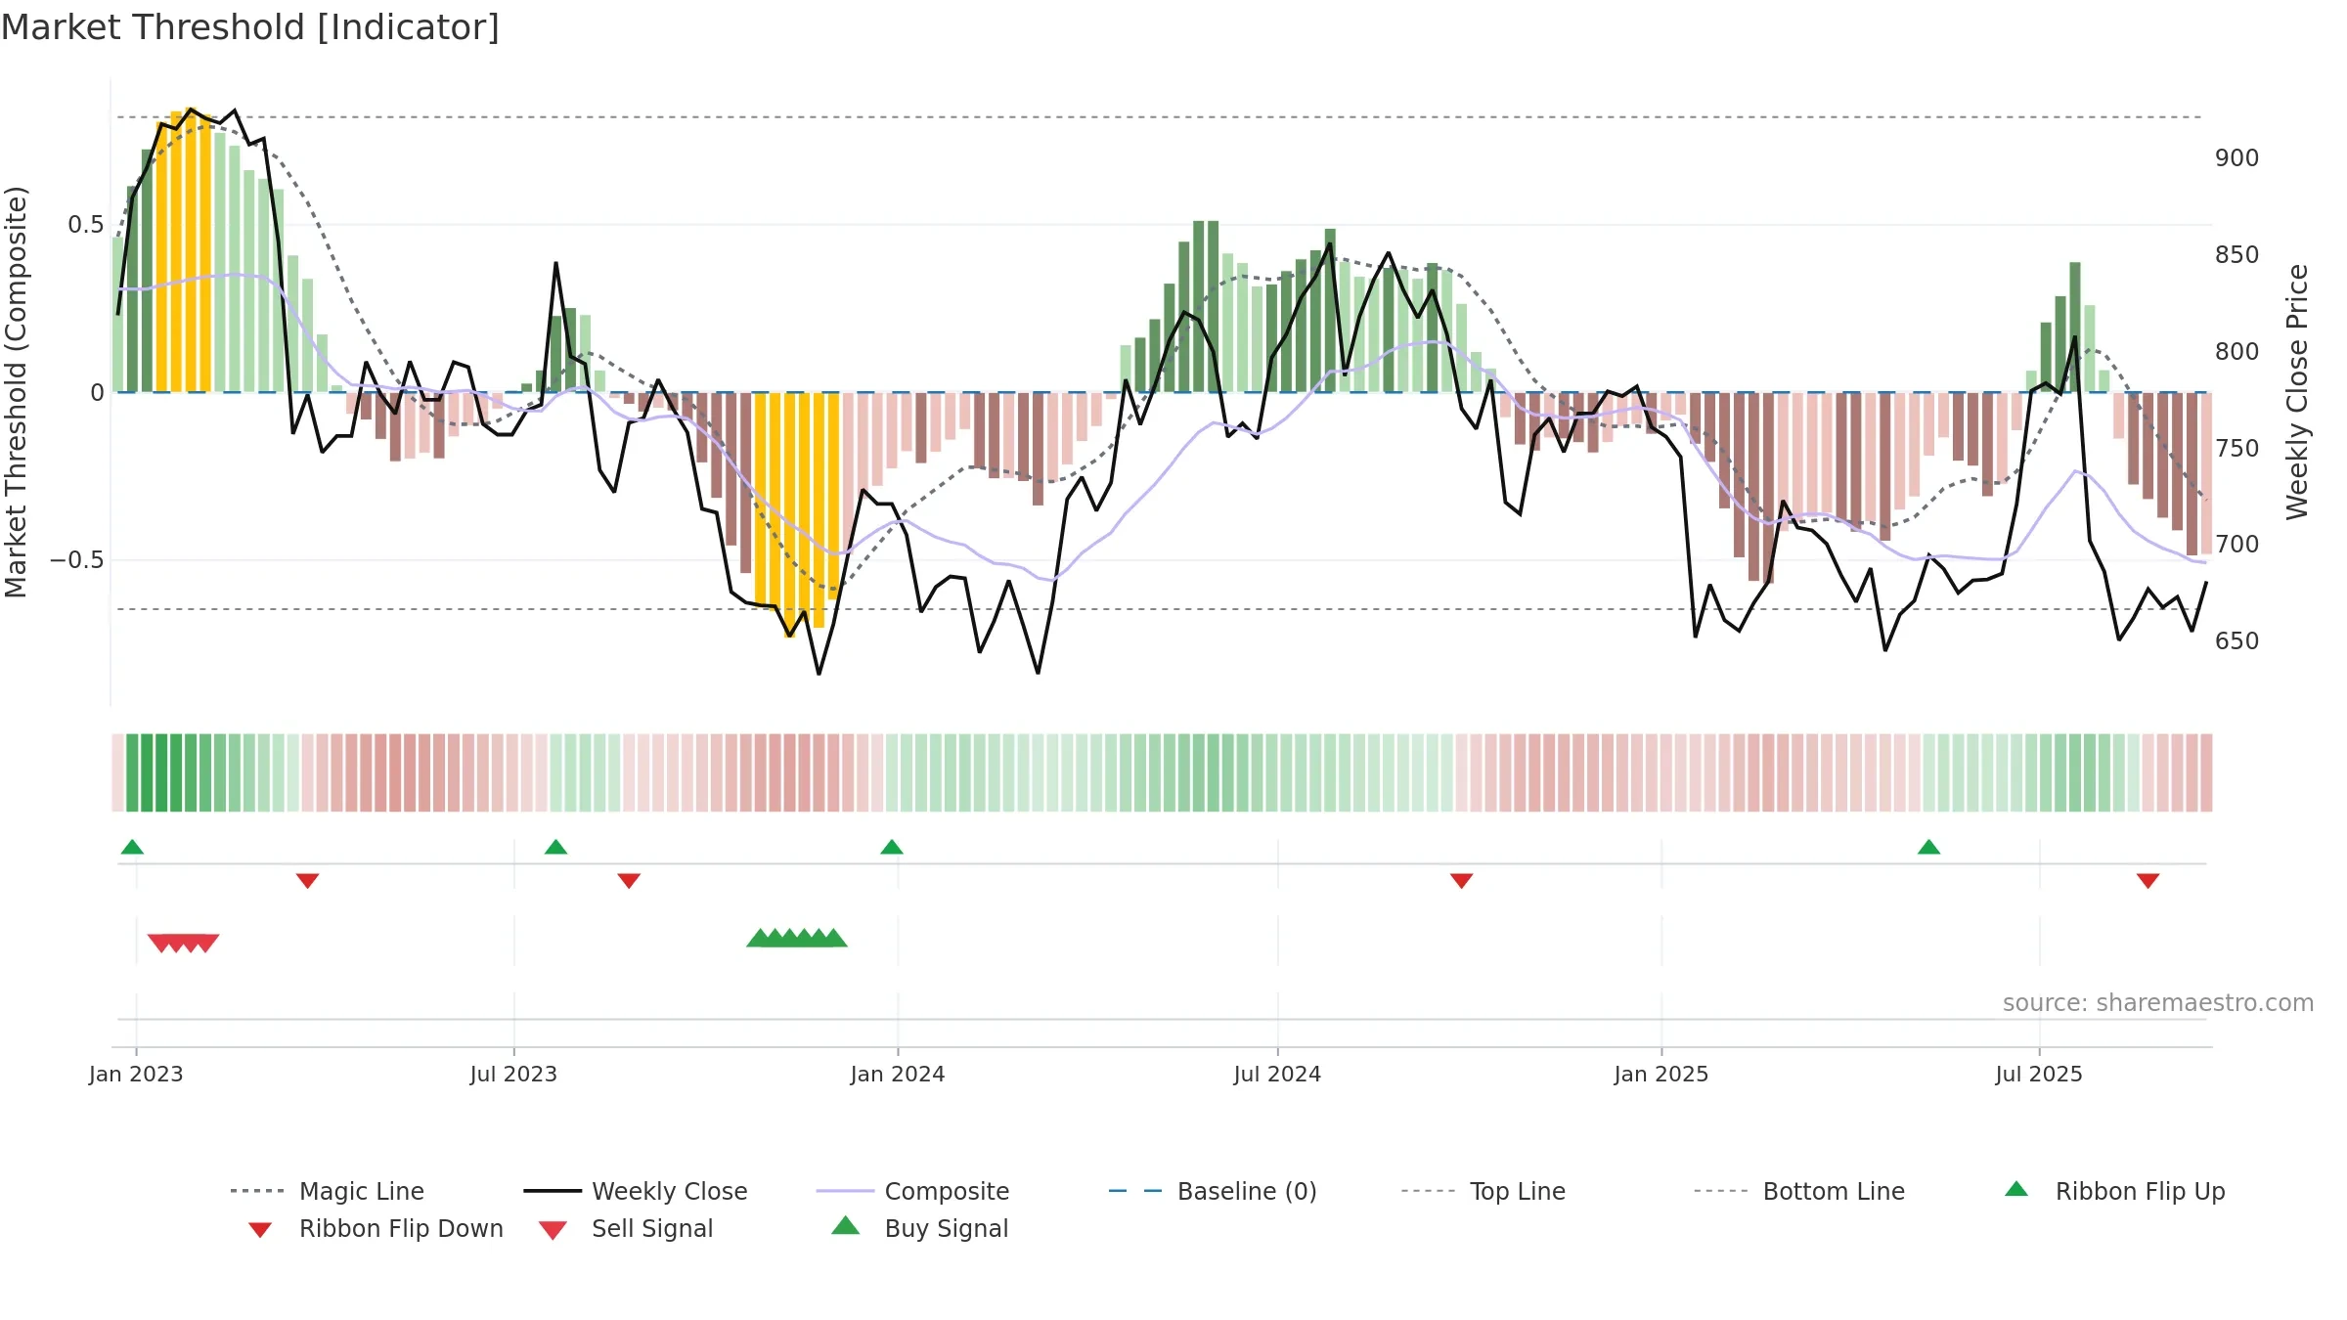Click the 800 price axis label
This screenshot has height=1320, width=2347.
tap(2237, 352)
